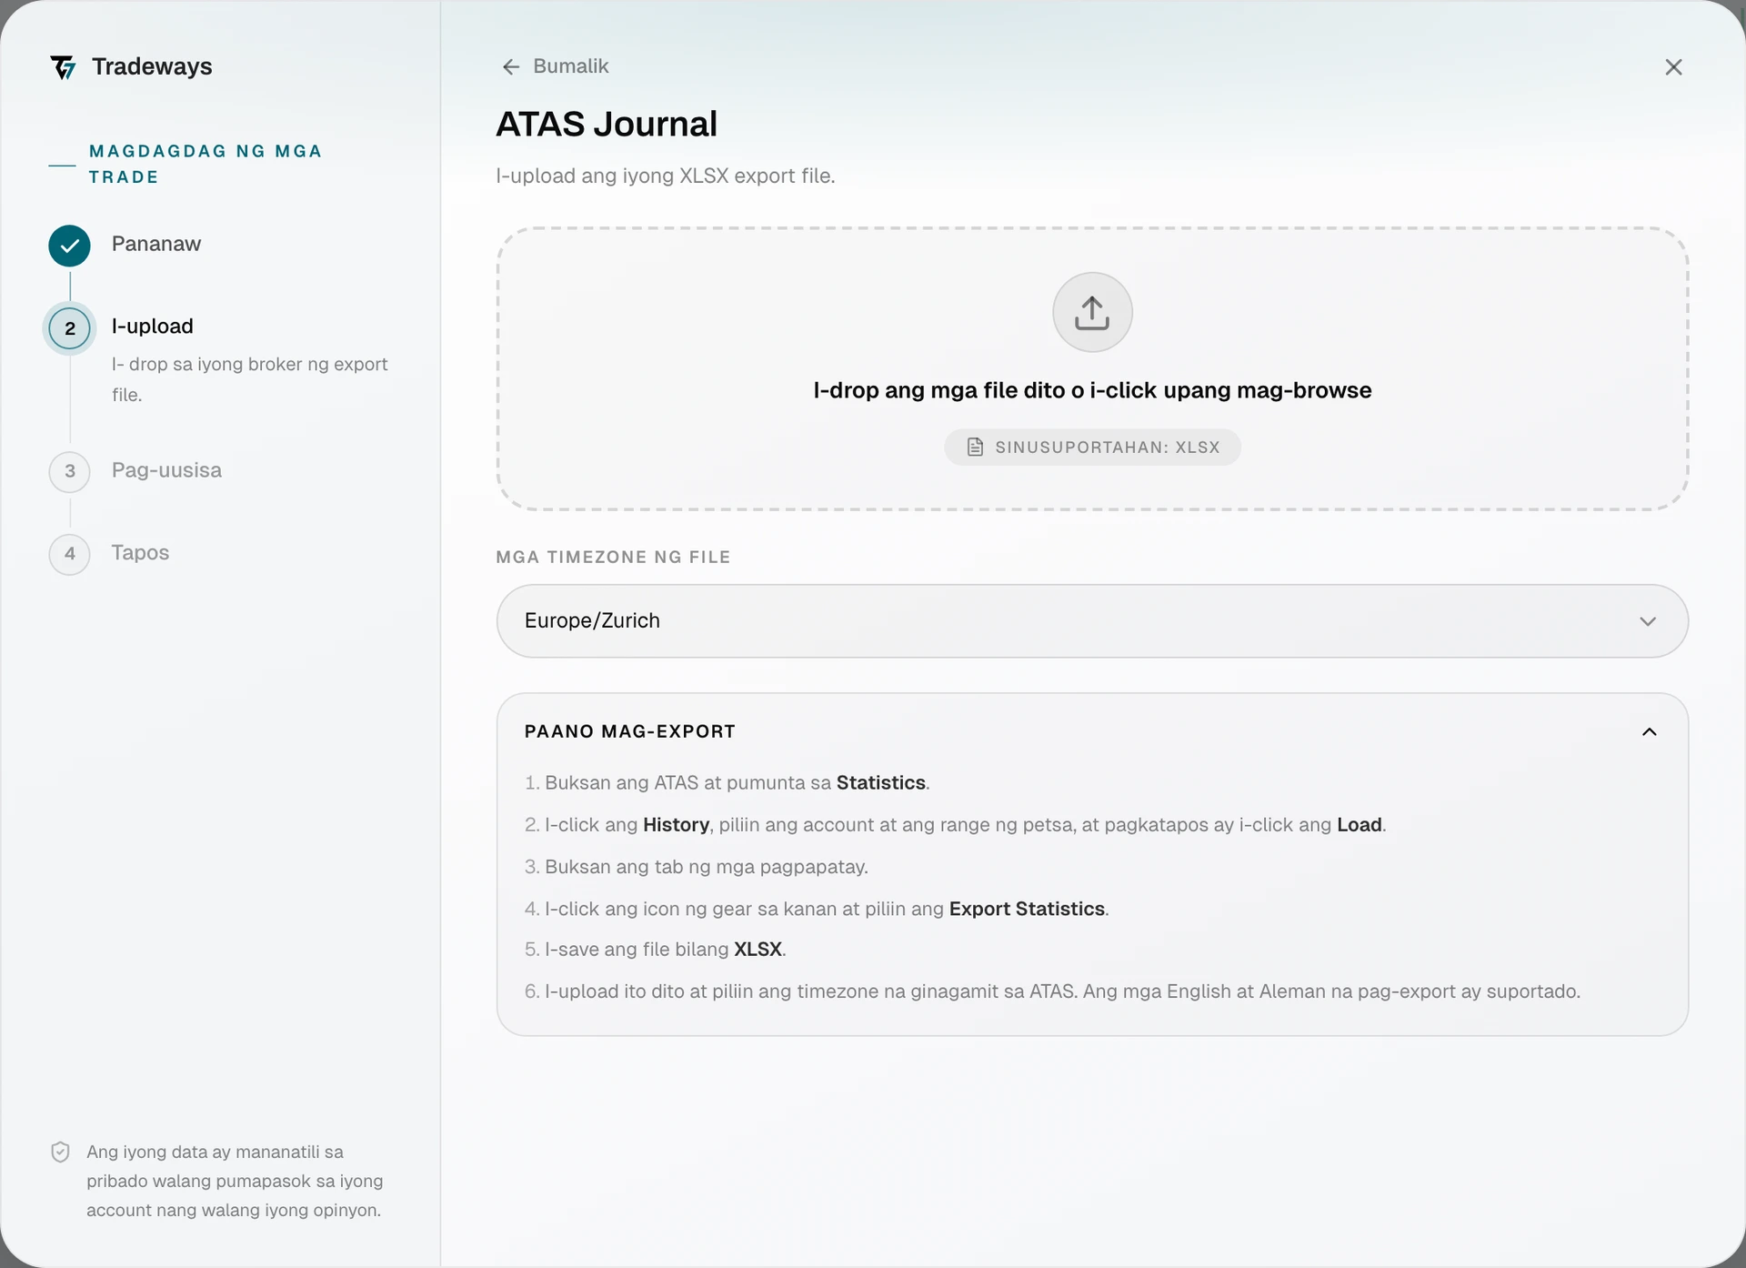
Task: Click instruction step 4 mentioning Export Statistics
Action: coord(817,909)
